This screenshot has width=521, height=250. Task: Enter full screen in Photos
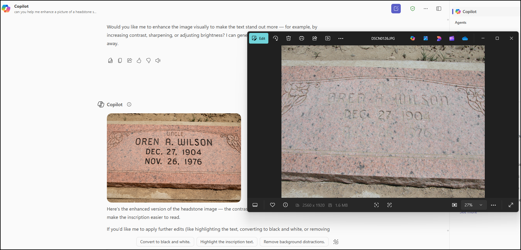click(x=511, y=205)
